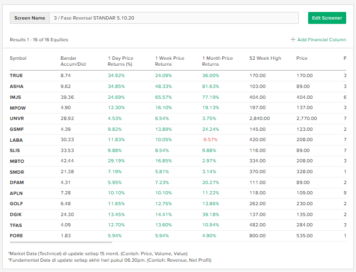Sort by 1 Month Price Returns header
This screenshot has width=356, height=272.
coord(217,61)
